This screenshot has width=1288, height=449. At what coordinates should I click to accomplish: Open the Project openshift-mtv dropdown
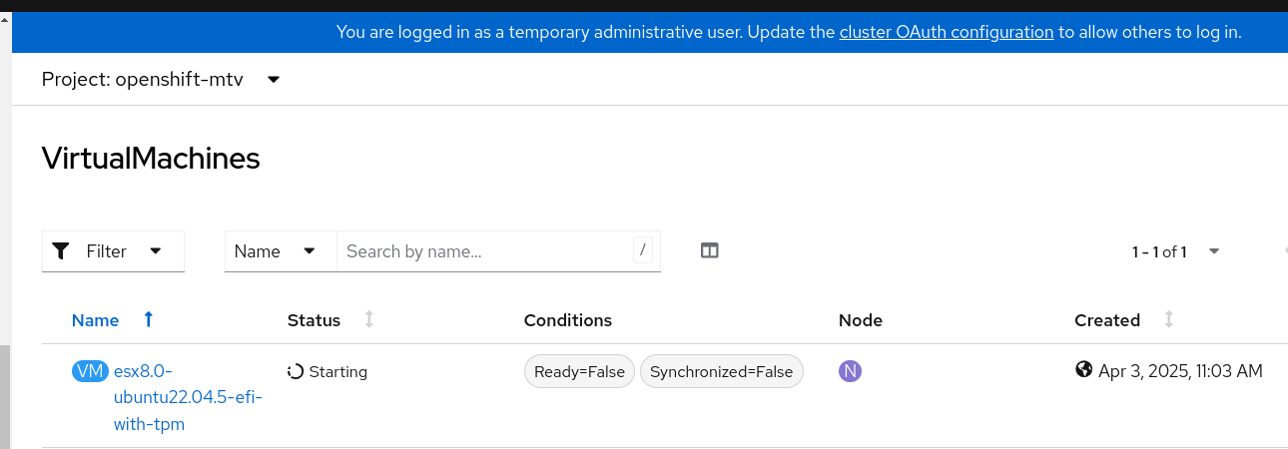[x=162, y=79]
